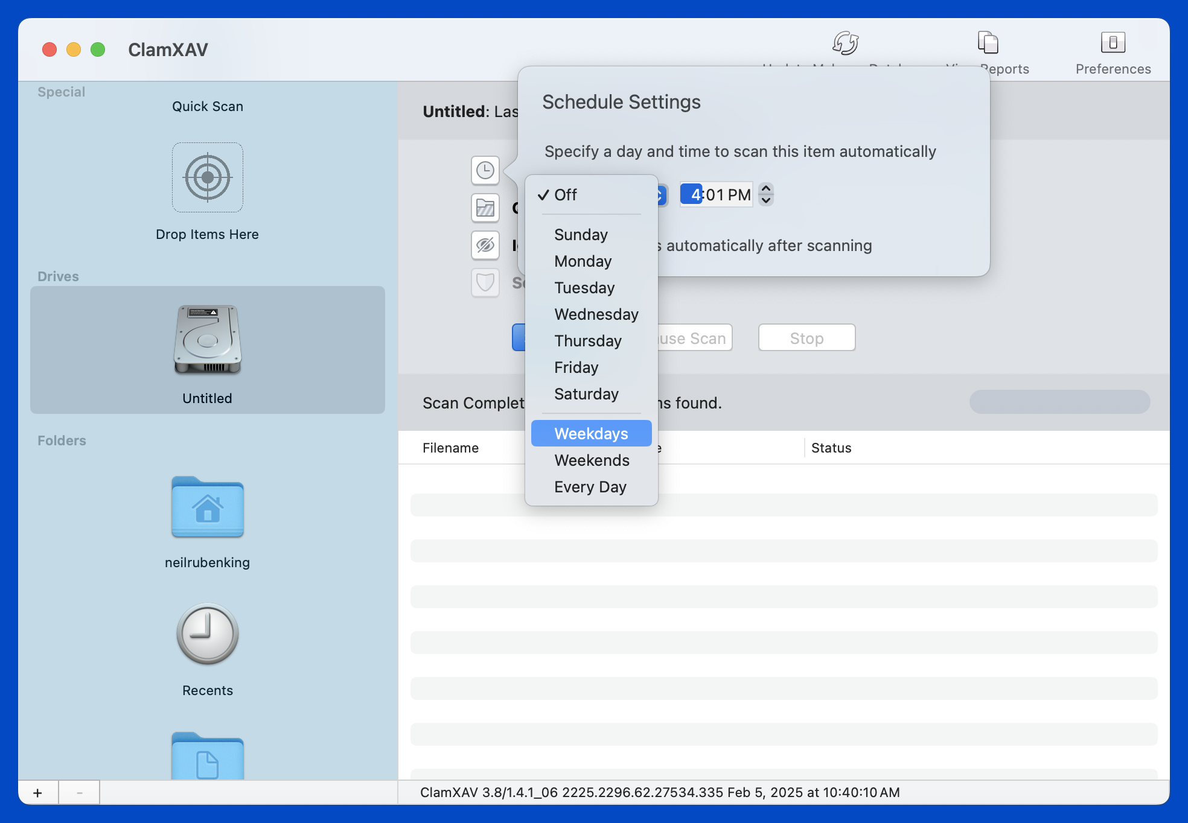Select the Documents folder icon in sidebar

pos(208,755)
